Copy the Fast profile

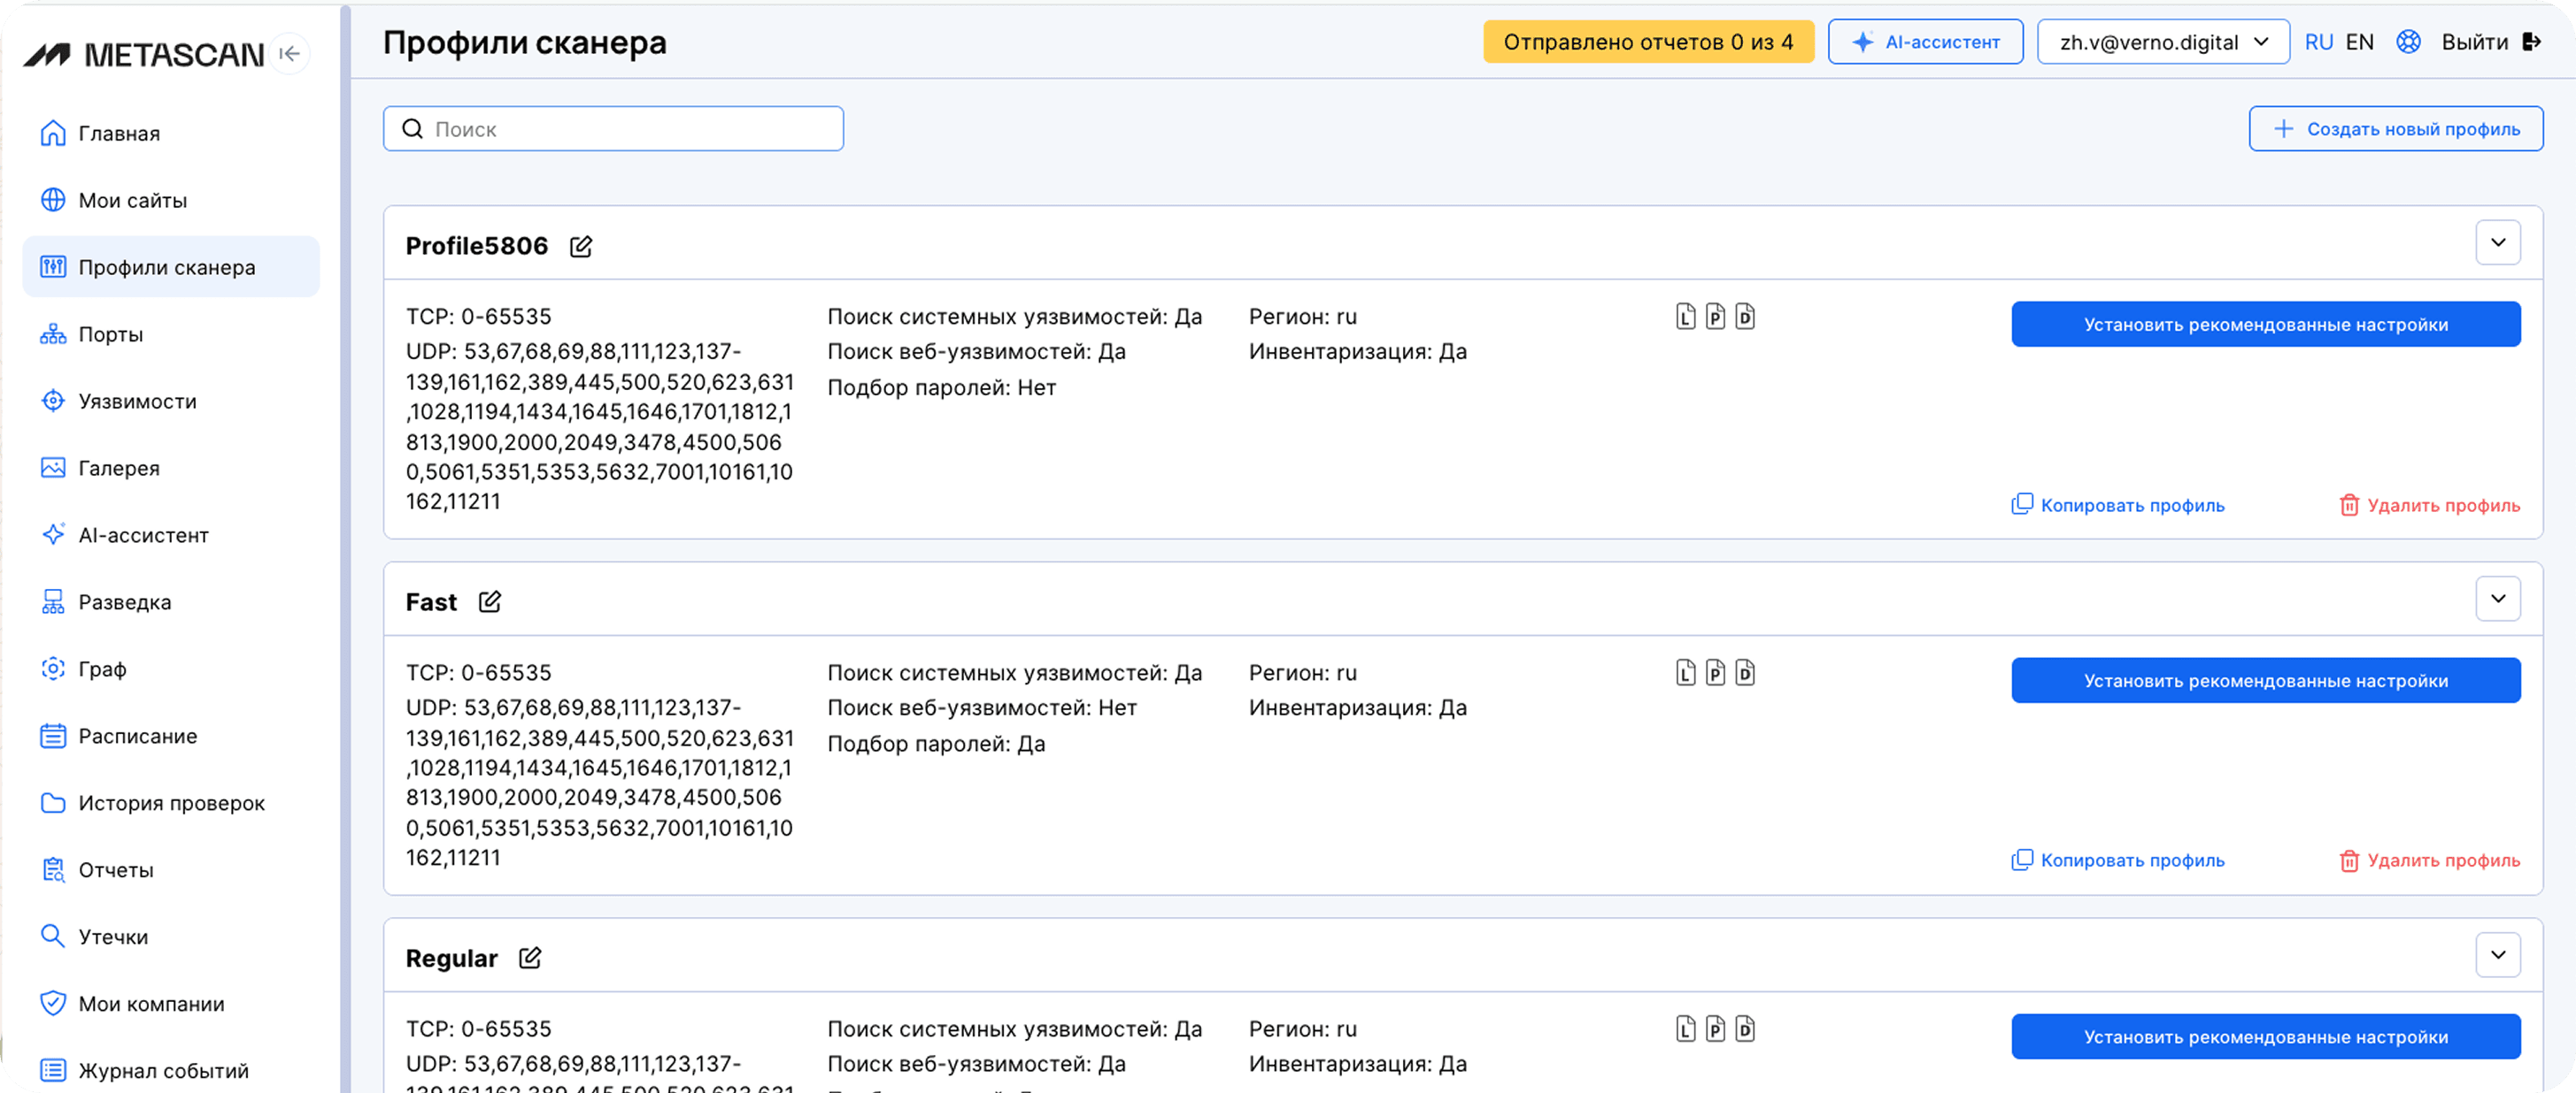coord(2118,860)
